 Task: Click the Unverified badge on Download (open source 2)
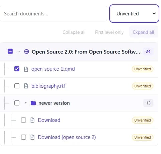[143, 137]
